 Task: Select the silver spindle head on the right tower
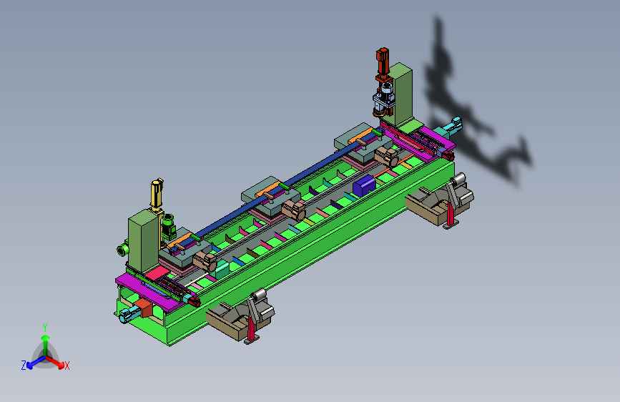[384, 99]
